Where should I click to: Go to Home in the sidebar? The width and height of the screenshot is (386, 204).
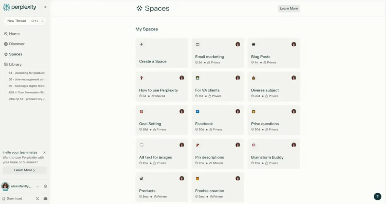[12, 33]
